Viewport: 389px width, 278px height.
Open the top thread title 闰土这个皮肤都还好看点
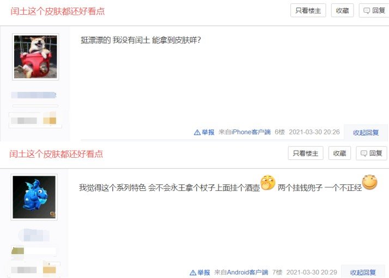[58, 11]
